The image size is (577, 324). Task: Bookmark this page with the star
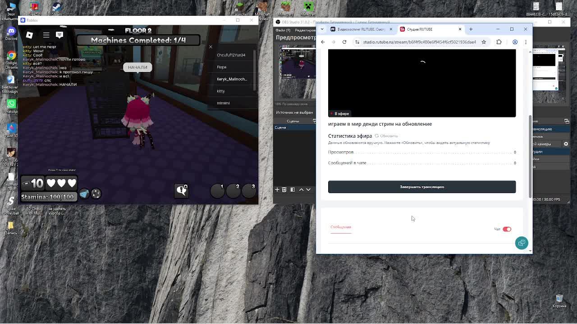[x=484, y=42]
